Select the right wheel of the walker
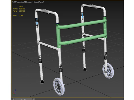 (x=108, y=71)
